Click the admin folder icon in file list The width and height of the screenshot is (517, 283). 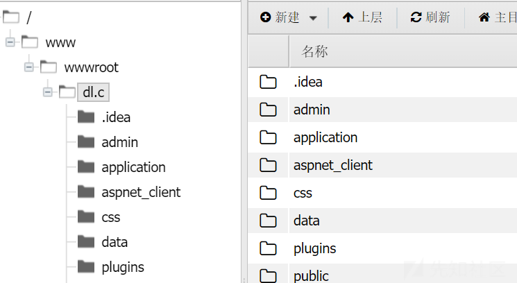tap(268, 110)
